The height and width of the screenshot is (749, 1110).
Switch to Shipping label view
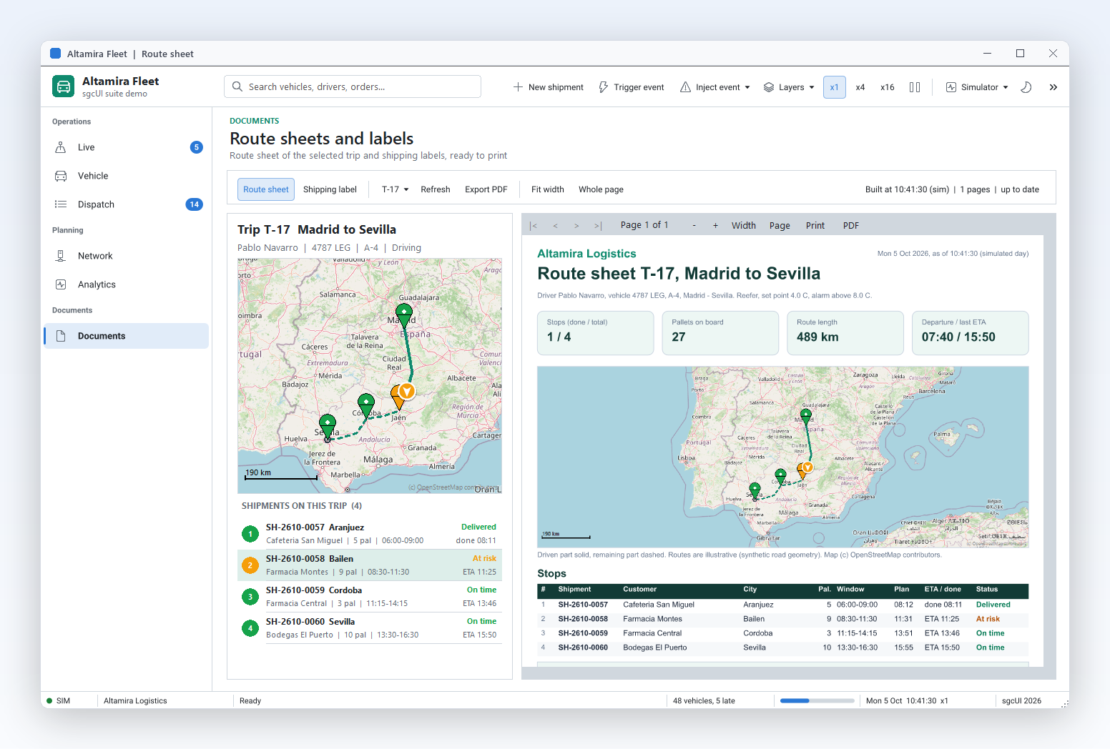(330, 189)
